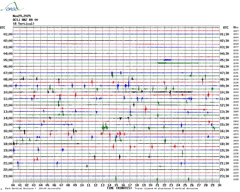This screenshot has width=240, height=192.
Task: Select the 10:00 hour label on left axis
Action: point(8,92)
